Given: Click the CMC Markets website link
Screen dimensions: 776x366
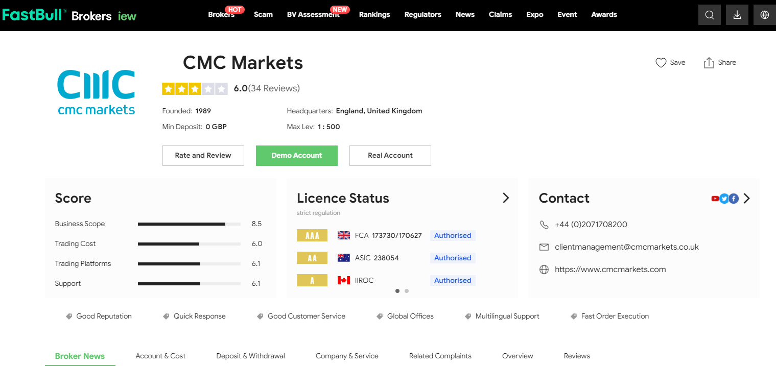Looking at the screenshot, I should 610,270.
